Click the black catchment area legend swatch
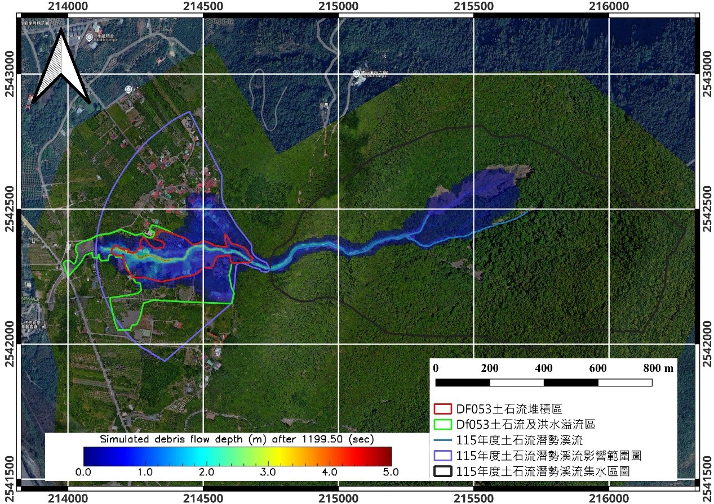The width and height of the screenshot is (714, 504). coord(443,471)
